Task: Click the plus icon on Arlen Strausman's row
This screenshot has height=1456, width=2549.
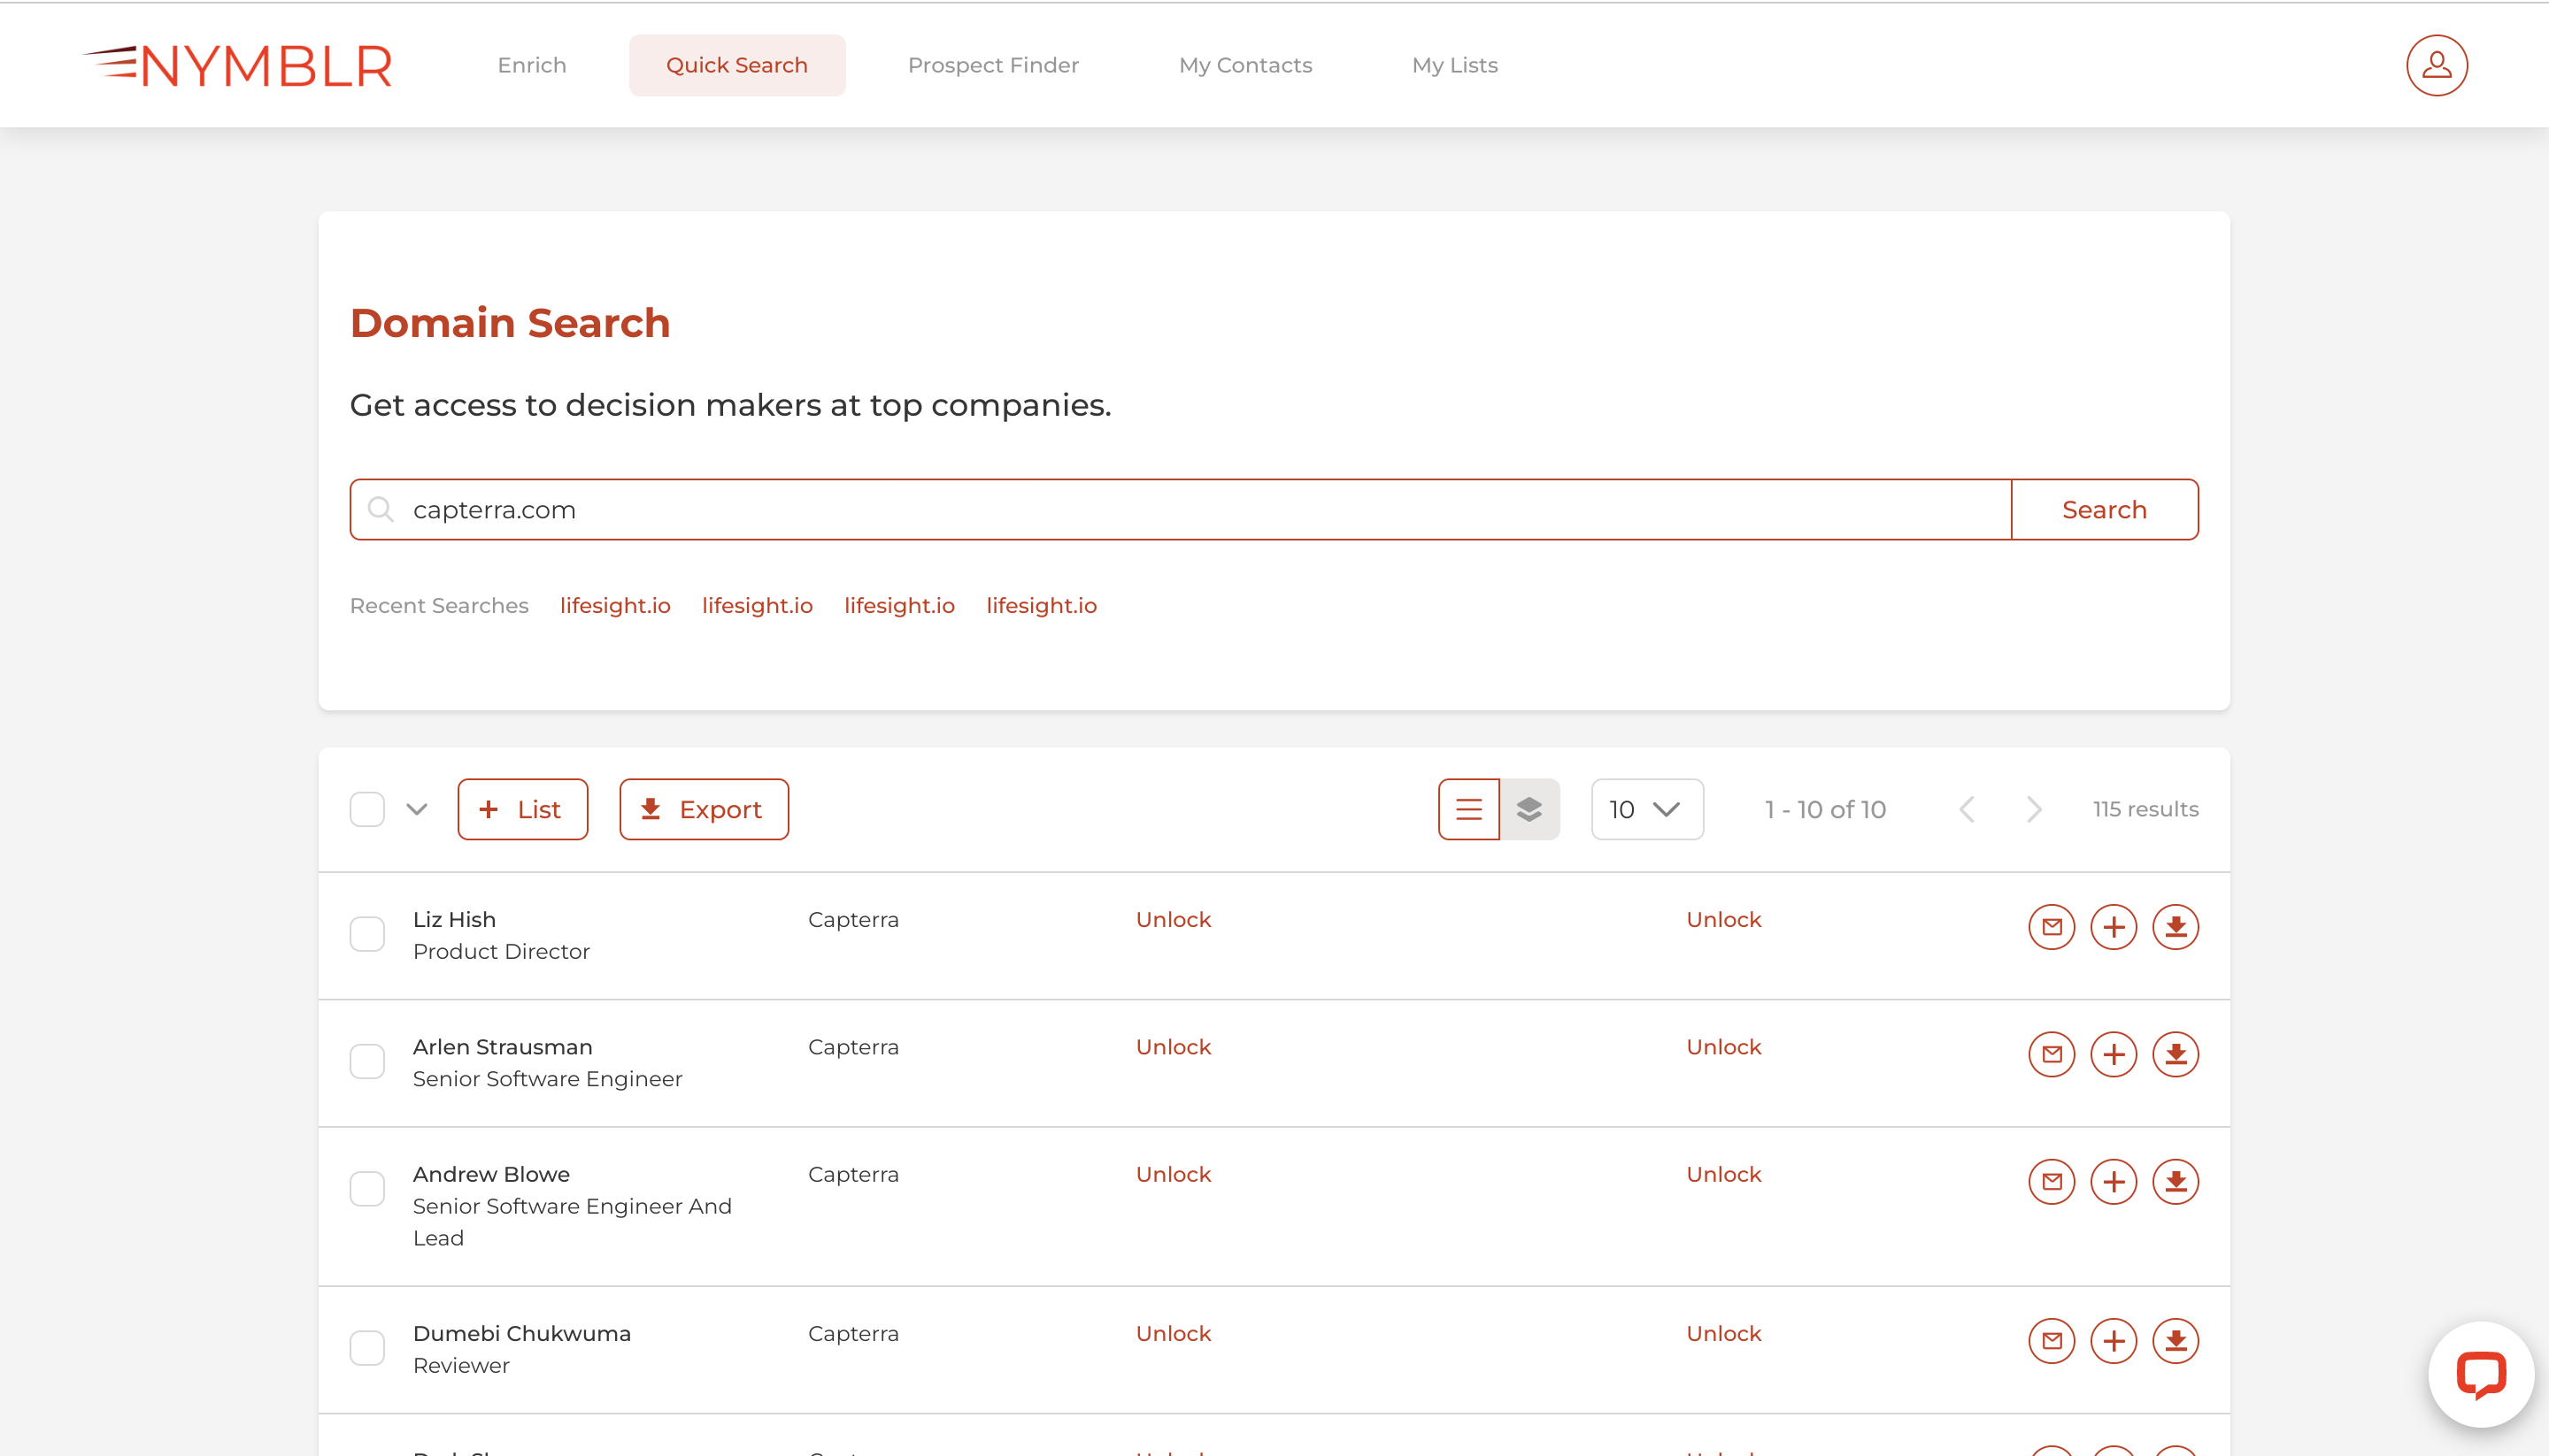Action: pyautogui.click(x=2114, y=1054)
